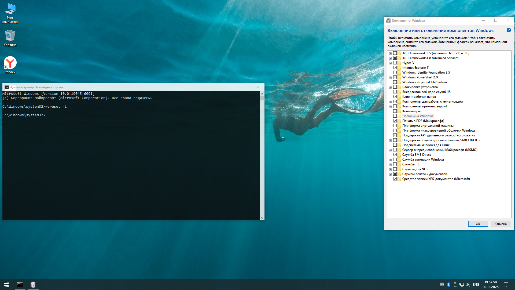515x290 pixels.
Task: Expand the 'Службы IIS' tree node
Action: coord(390,165)
